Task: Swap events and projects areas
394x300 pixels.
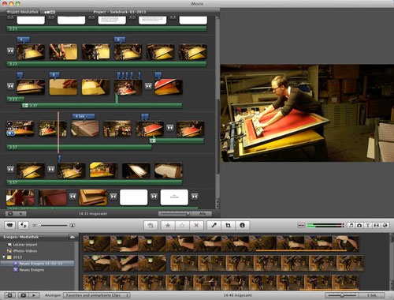Action: 23,225
